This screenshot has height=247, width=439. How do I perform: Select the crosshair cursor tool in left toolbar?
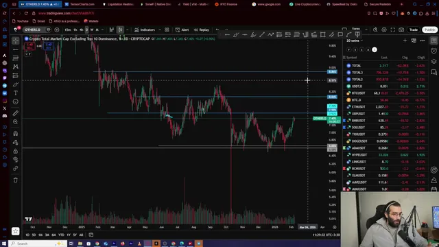point(16,41)
